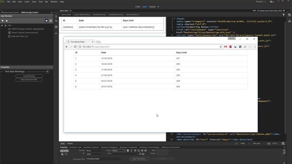This screenshot has height=164, width=292.
Task: Open the Site menu
Action: (47, 2)
